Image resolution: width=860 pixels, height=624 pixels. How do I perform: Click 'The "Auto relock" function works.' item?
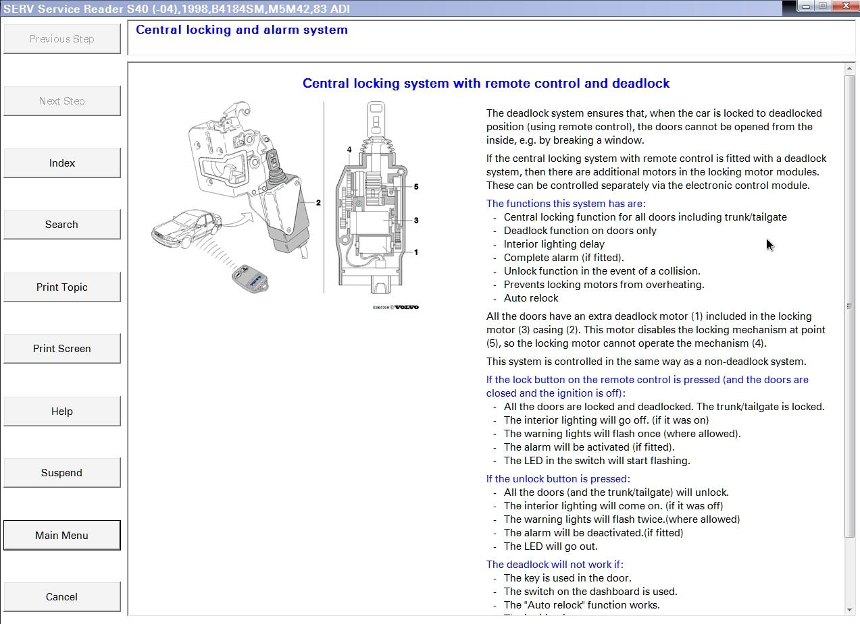(x=582, y=605)
